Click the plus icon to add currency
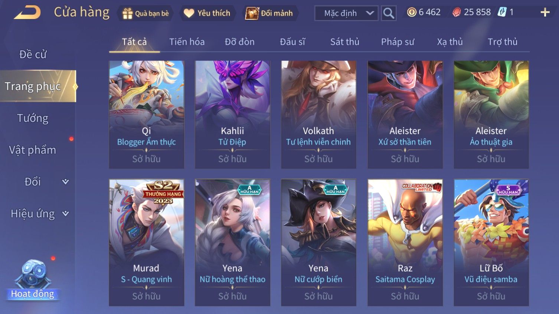Image resolution: width=559 pixels, height=314 pixels. (545, 13)
